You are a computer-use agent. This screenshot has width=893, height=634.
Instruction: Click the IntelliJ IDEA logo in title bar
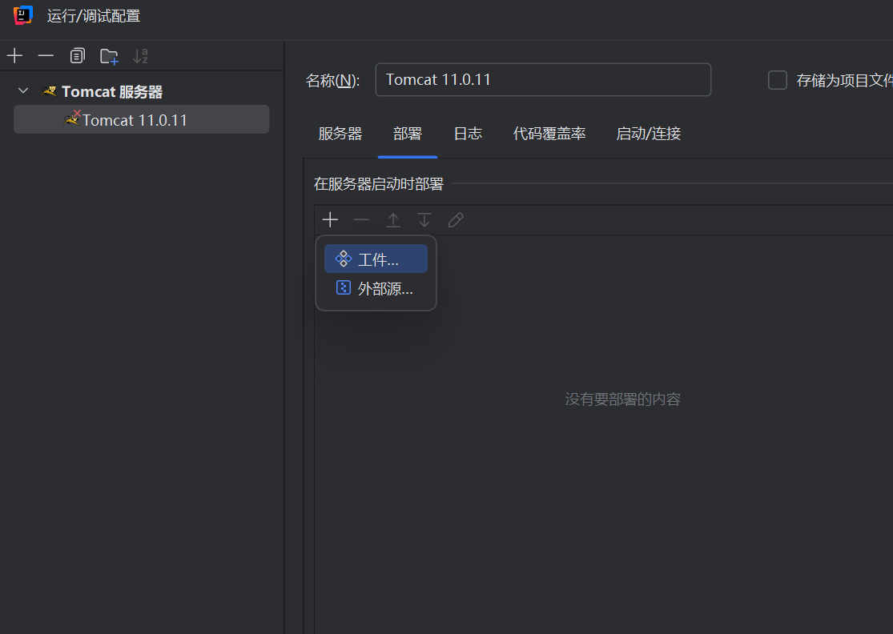[23, 15]
